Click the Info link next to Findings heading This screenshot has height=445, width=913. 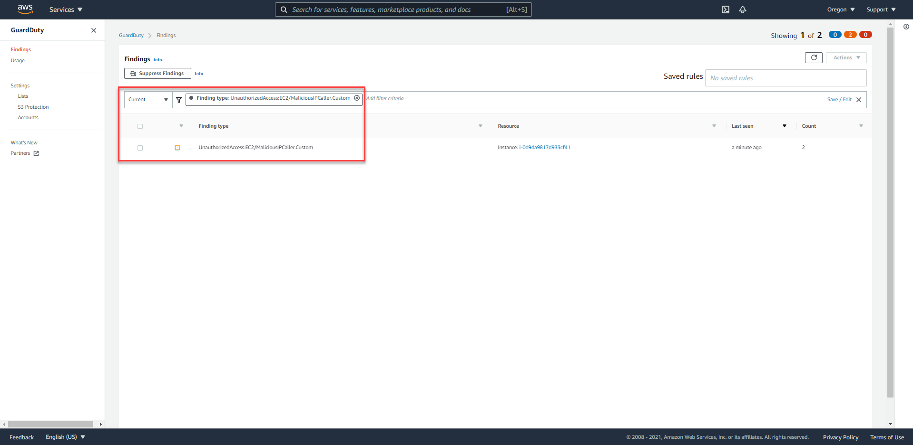(x=157, y=60)
